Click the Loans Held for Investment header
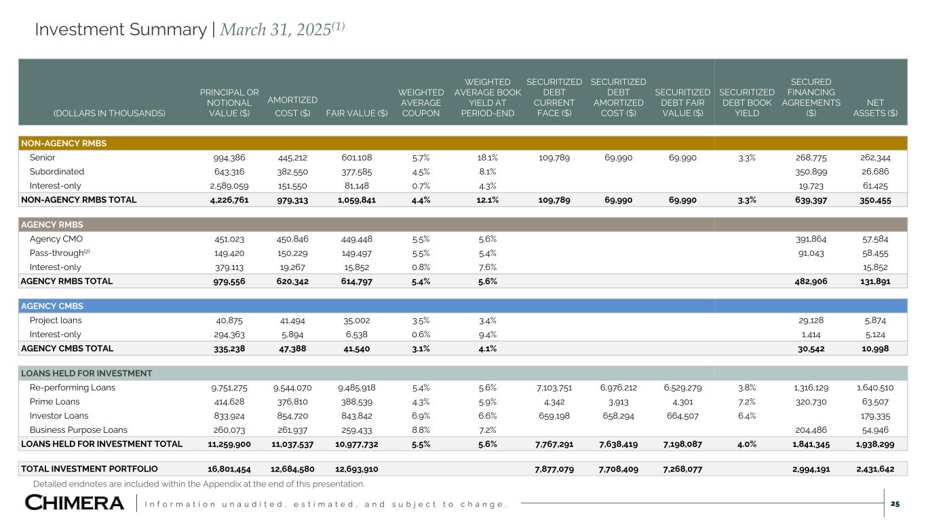The width and height of the screenshot is (926, 521). point(87,374)
